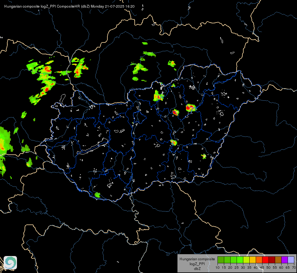Click the radar title text with date 21-07-2025 16:20
Image resolution: width=297 pixels, height=273 pixels.
point(69,6)
